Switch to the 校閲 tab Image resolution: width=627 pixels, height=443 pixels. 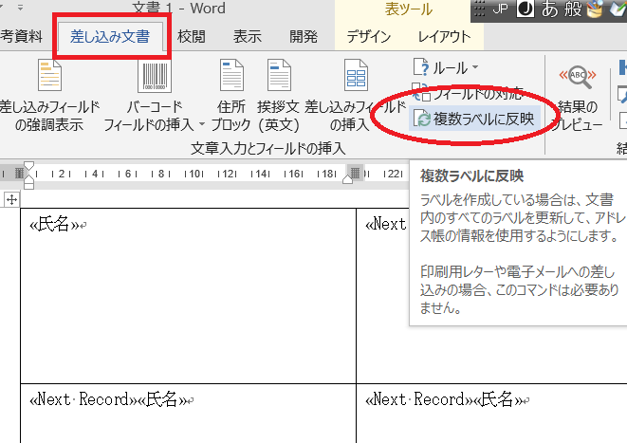coord(191,37)
